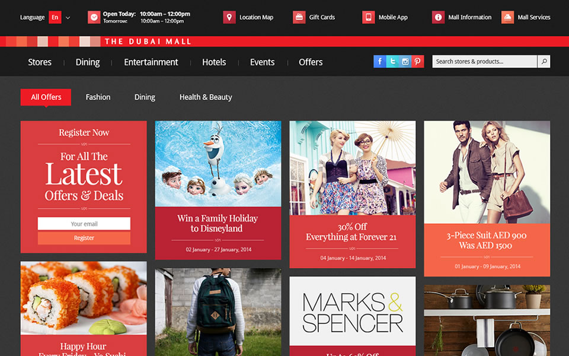Click the Gift Cards icon

(299, 17)
